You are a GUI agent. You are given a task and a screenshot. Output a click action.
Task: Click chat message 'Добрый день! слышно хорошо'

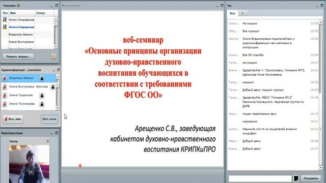pyautogui.click(x=263, y=90)
